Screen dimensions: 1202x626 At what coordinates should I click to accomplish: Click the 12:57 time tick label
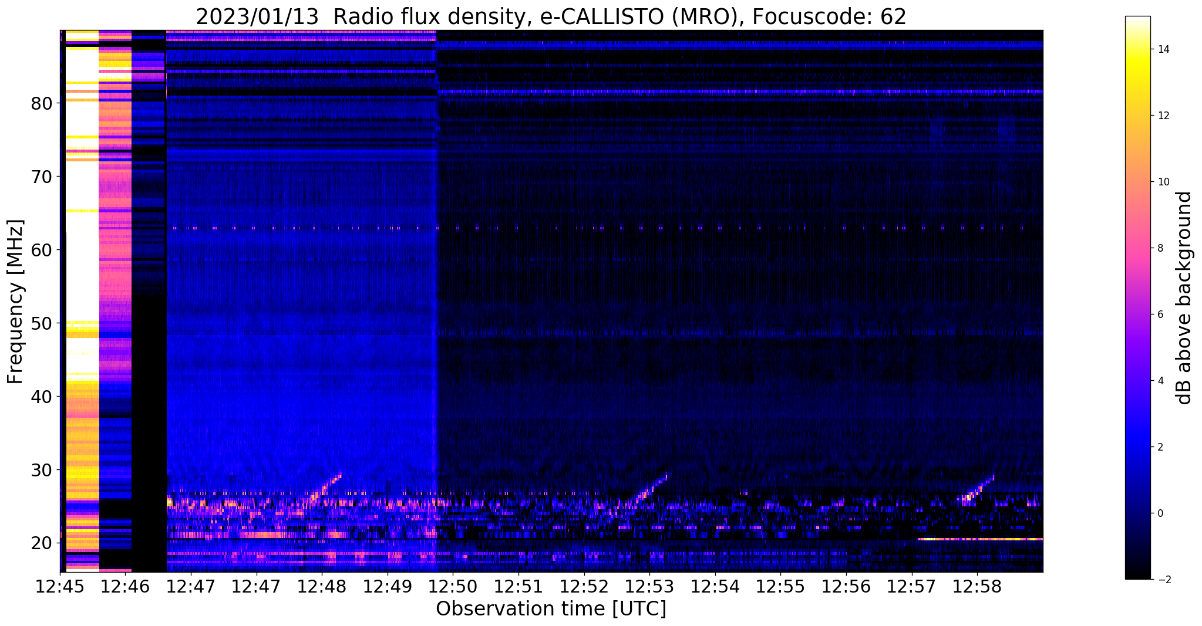(912, 587)
